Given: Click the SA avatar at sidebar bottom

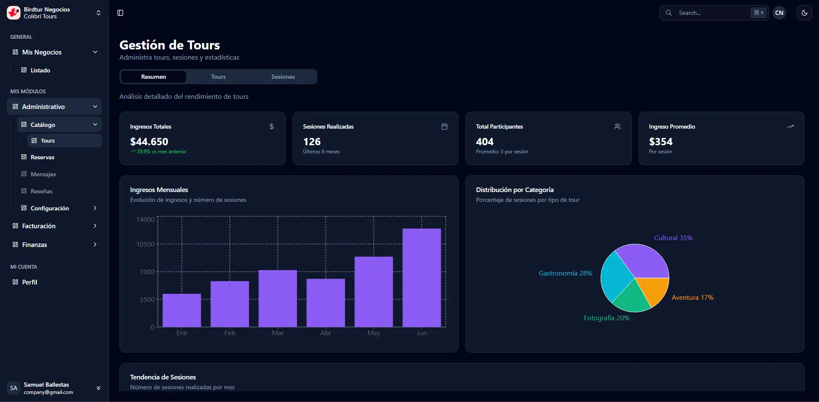Looking at the screenshot, I should pyautogui.click(x=14, y=388).
